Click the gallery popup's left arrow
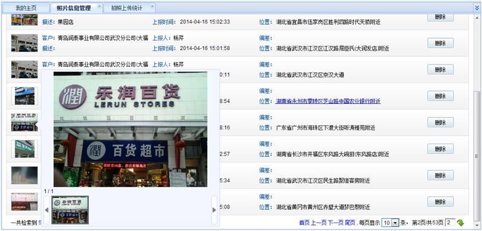Image resolution: width=482 pixels, height=231 pixels. [x=47, y=210]
